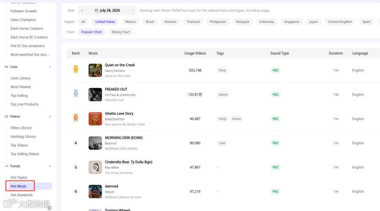Viewport: 380px width, 211px height.
Task: Open damned album cover thumbnail
Action: click(x=95, y=192)
